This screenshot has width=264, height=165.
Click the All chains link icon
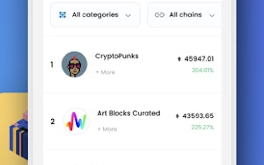click(x=160, y=15)
